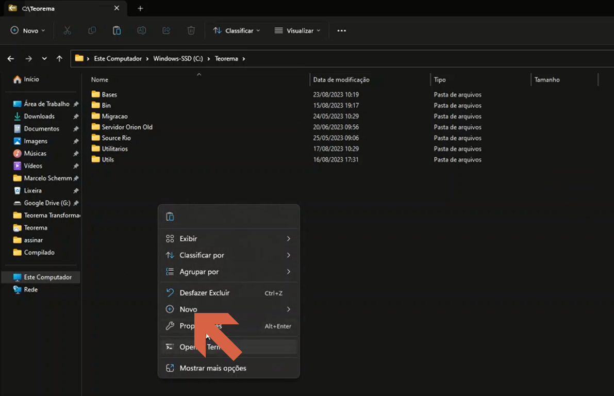Sort by Data de modificação column header
This screenshot has width=614, height=396.
click(x=341, y=79)
